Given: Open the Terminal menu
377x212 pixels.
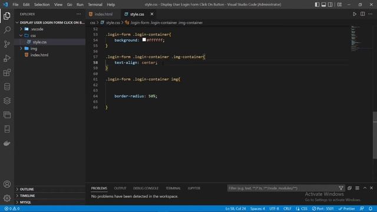Looking at the screenshot, I should (x=95, y=5).
